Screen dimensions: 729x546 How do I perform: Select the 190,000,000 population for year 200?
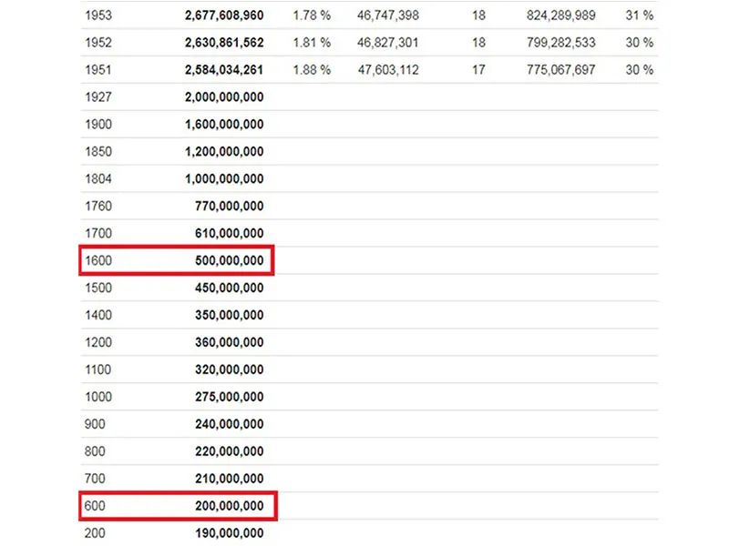[x=229, y=533]
